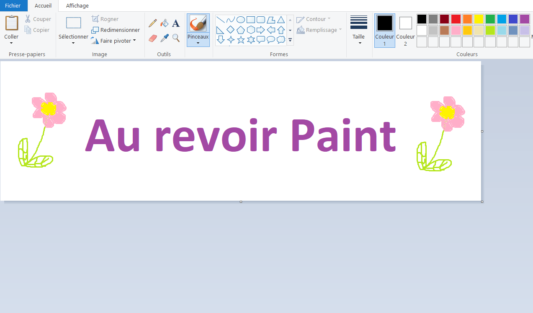Switch to the Affichage tab
This screenshot has width=533, height=313.
pos(77,5)
